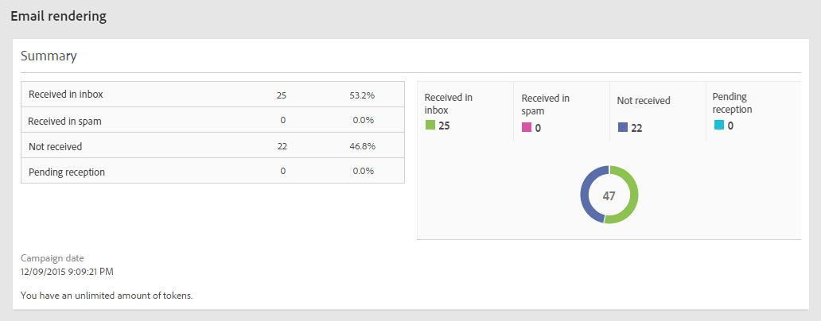821x321 pixels.
Task: Click the Not received legend count 22
Action: pos(636,127)
